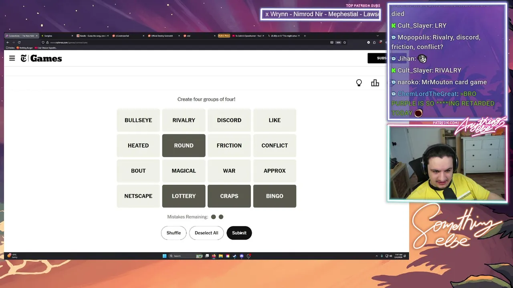Click naroko MrMouton card game message
Image resolution: width=513 pixels, height=288 pixels.
[439, 82]
